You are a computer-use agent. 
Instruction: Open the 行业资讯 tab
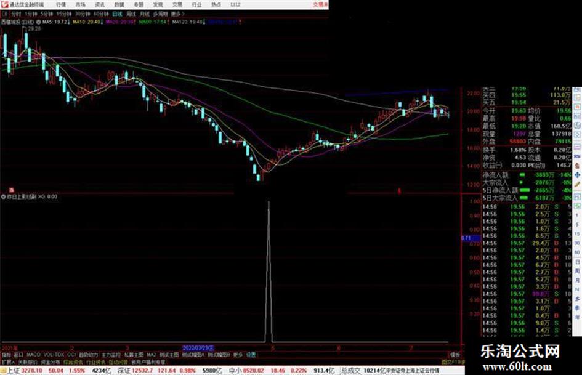click(95, 361)
